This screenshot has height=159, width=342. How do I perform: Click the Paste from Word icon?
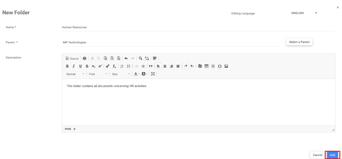coord(118,58)
